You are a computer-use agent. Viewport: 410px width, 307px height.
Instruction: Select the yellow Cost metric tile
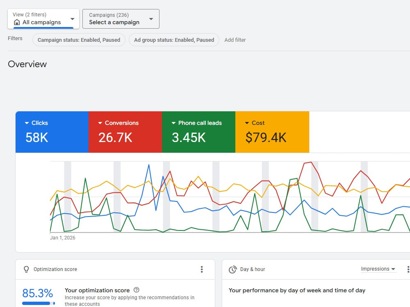point(272,132)
